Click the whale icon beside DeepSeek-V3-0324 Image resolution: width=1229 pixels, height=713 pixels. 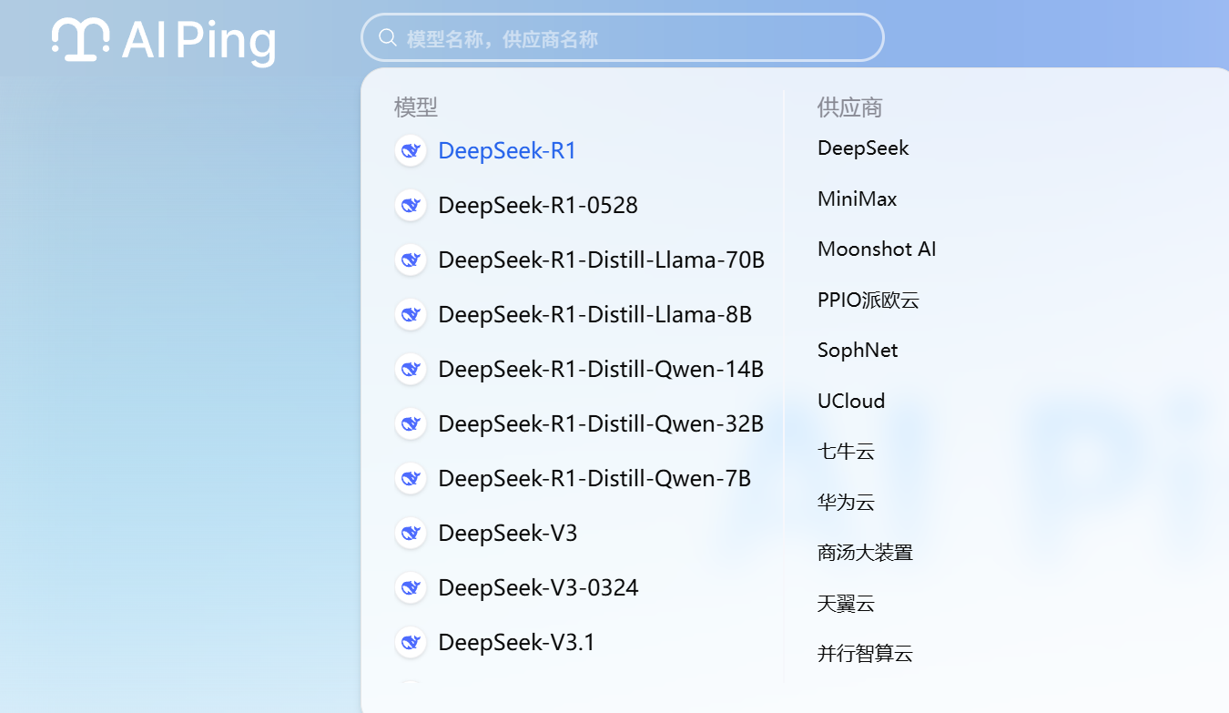pos(411,587)
